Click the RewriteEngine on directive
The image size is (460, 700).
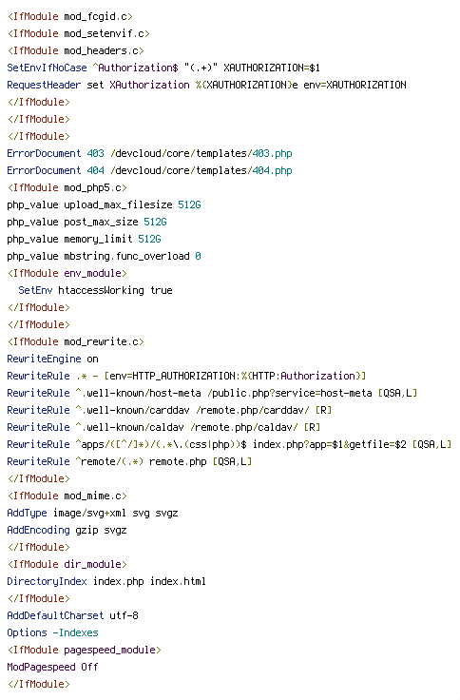52,359
